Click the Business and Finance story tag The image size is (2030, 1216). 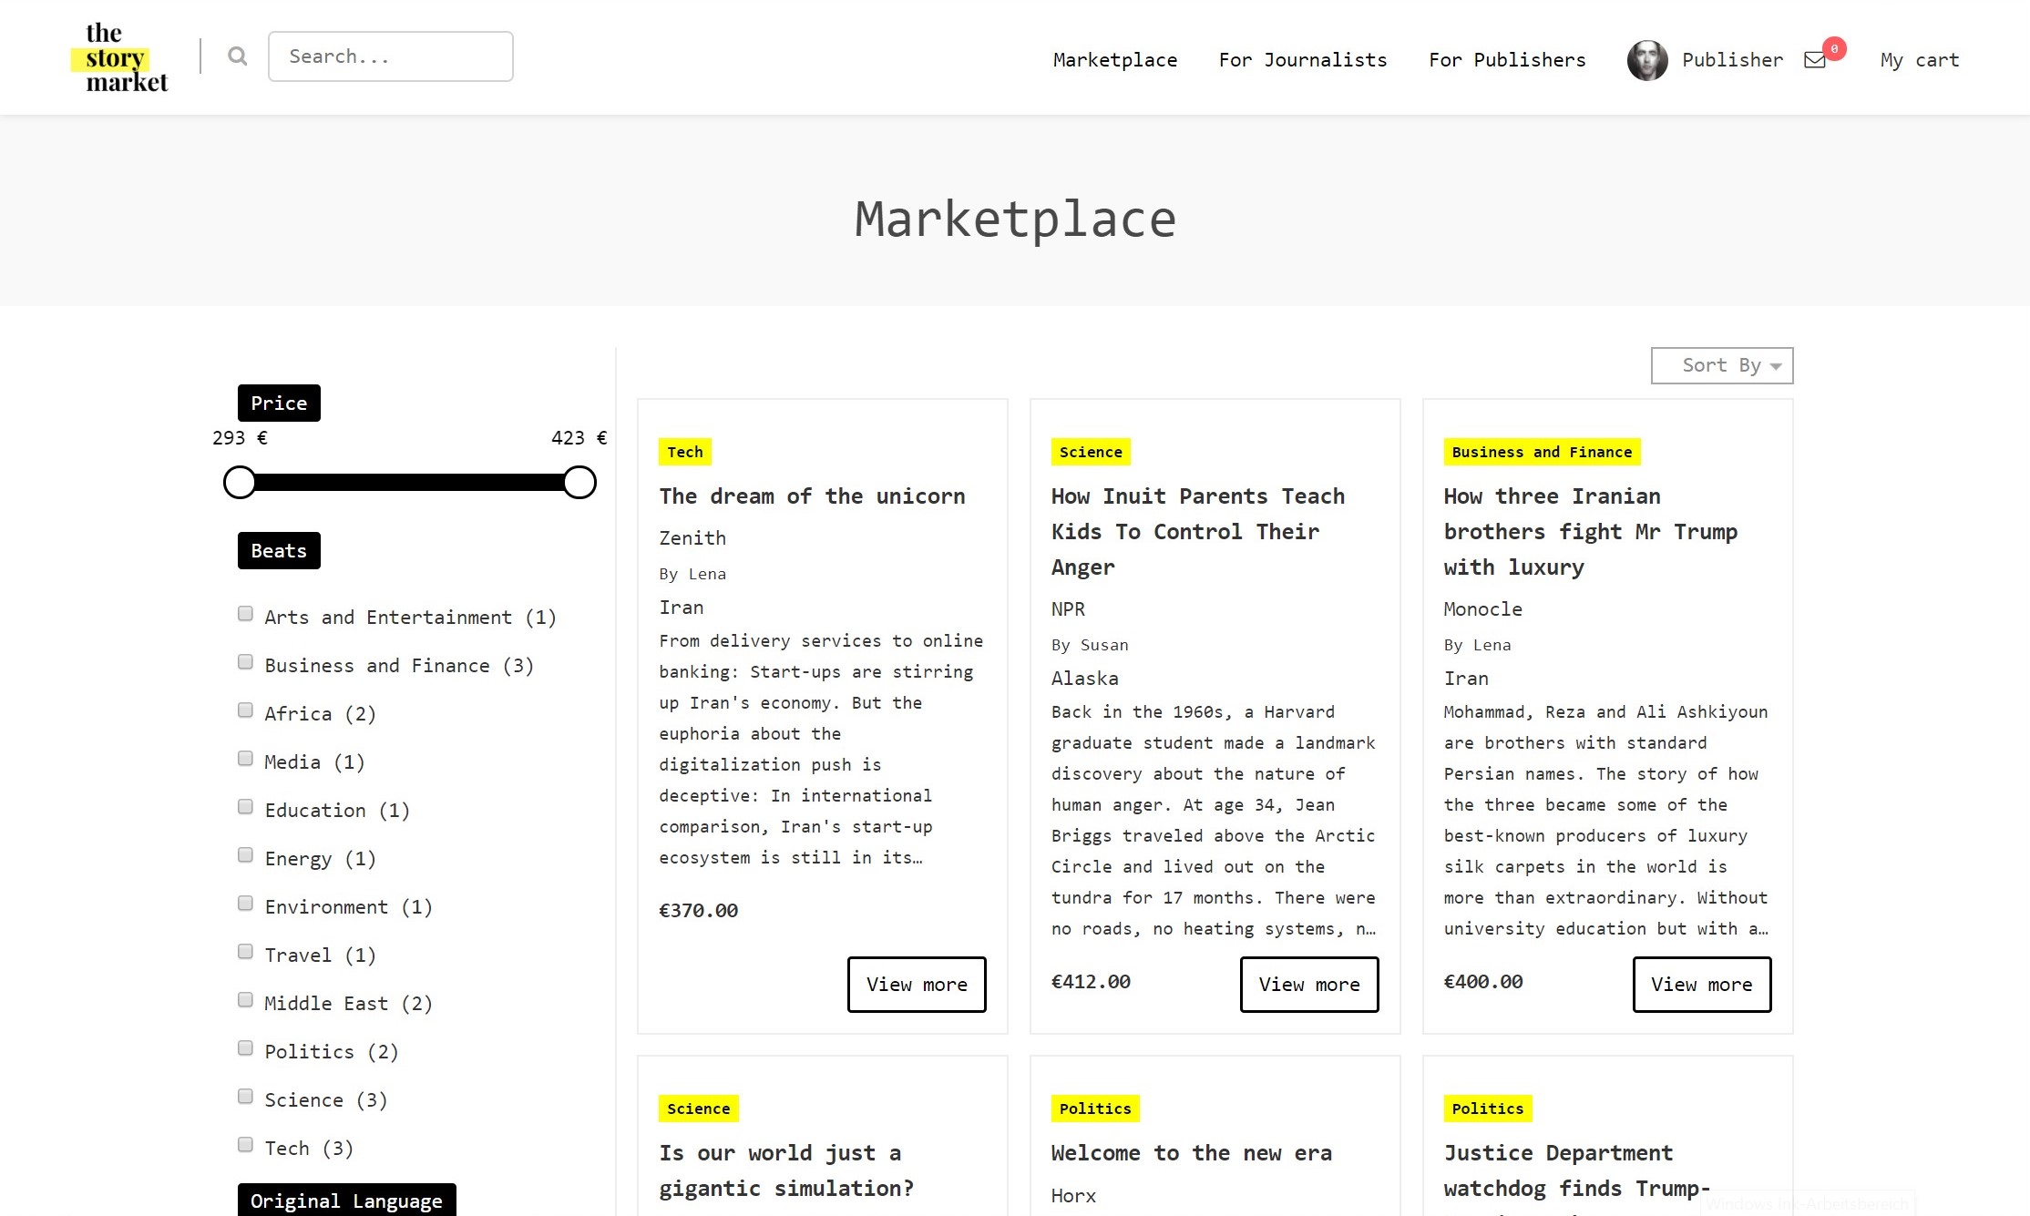tap(1542, 452)
